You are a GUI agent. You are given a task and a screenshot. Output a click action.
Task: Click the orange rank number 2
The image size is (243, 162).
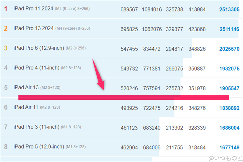6,28
